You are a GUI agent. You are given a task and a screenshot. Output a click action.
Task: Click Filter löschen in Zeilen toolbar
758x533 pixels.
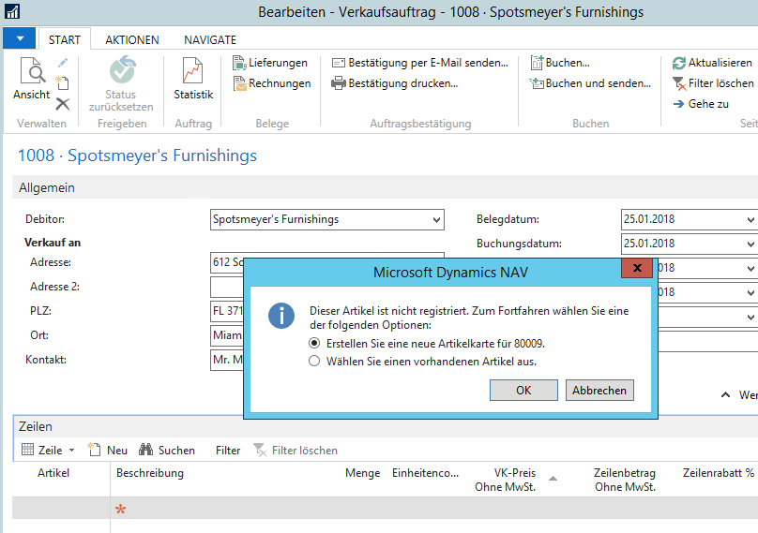[x=296, y=450]
